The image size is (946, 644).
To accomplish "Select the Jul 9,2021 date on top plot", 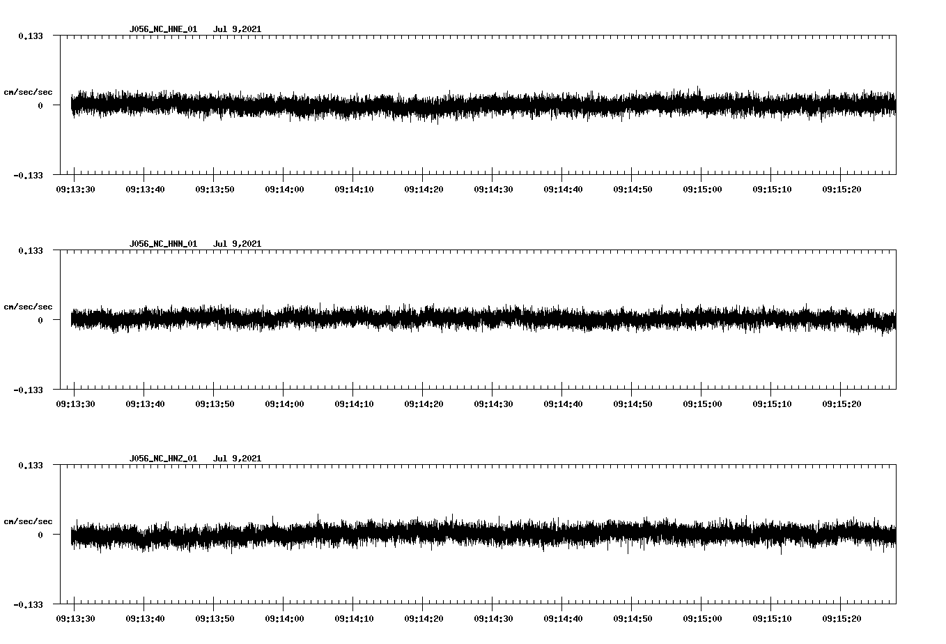I will (x=238, y=29).
